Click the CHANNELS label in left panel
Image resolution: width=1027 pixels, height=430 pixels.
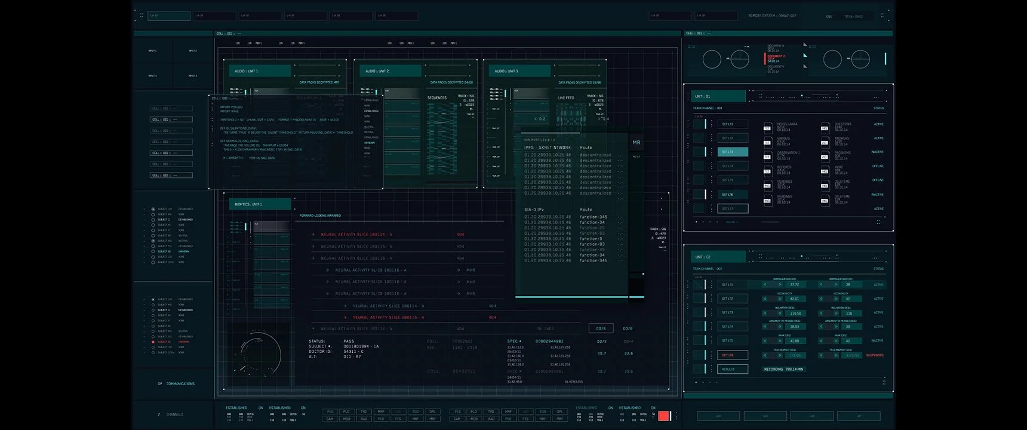175,414
